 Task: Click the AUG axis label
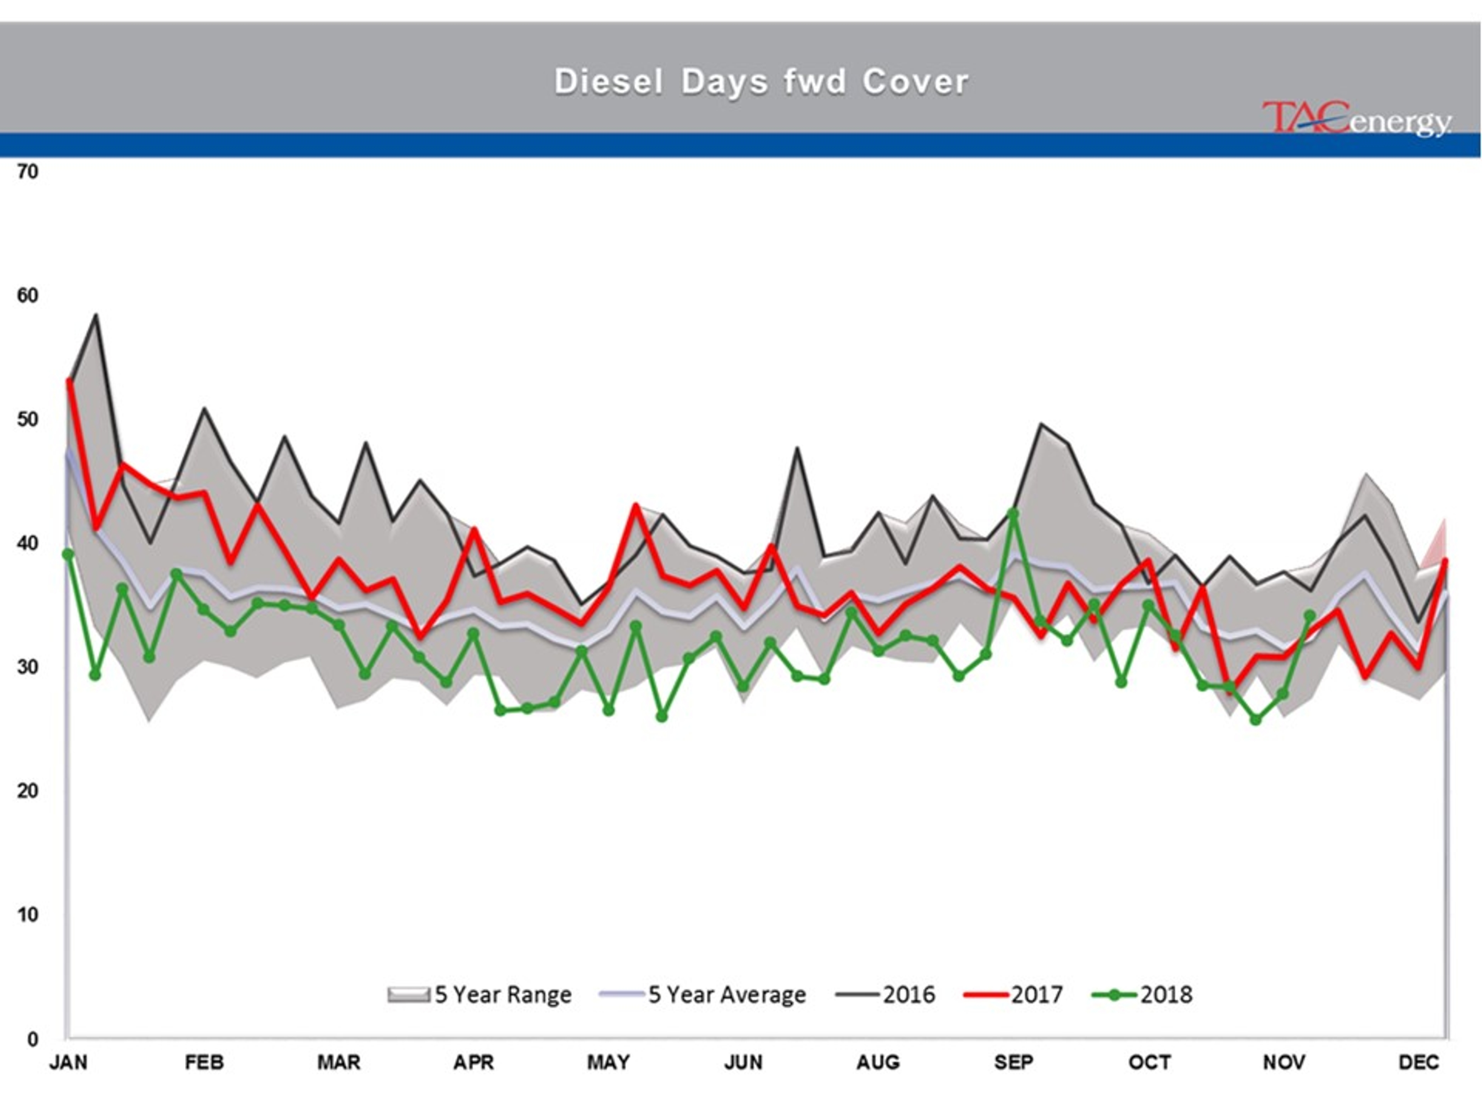click(x=878, y=1062)
